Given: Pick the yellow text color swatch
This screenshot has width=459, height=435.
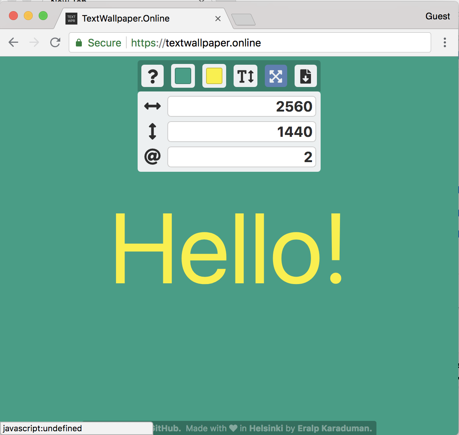Looking at the screenshot, I should pyautogui.click(x=214, y=76).
